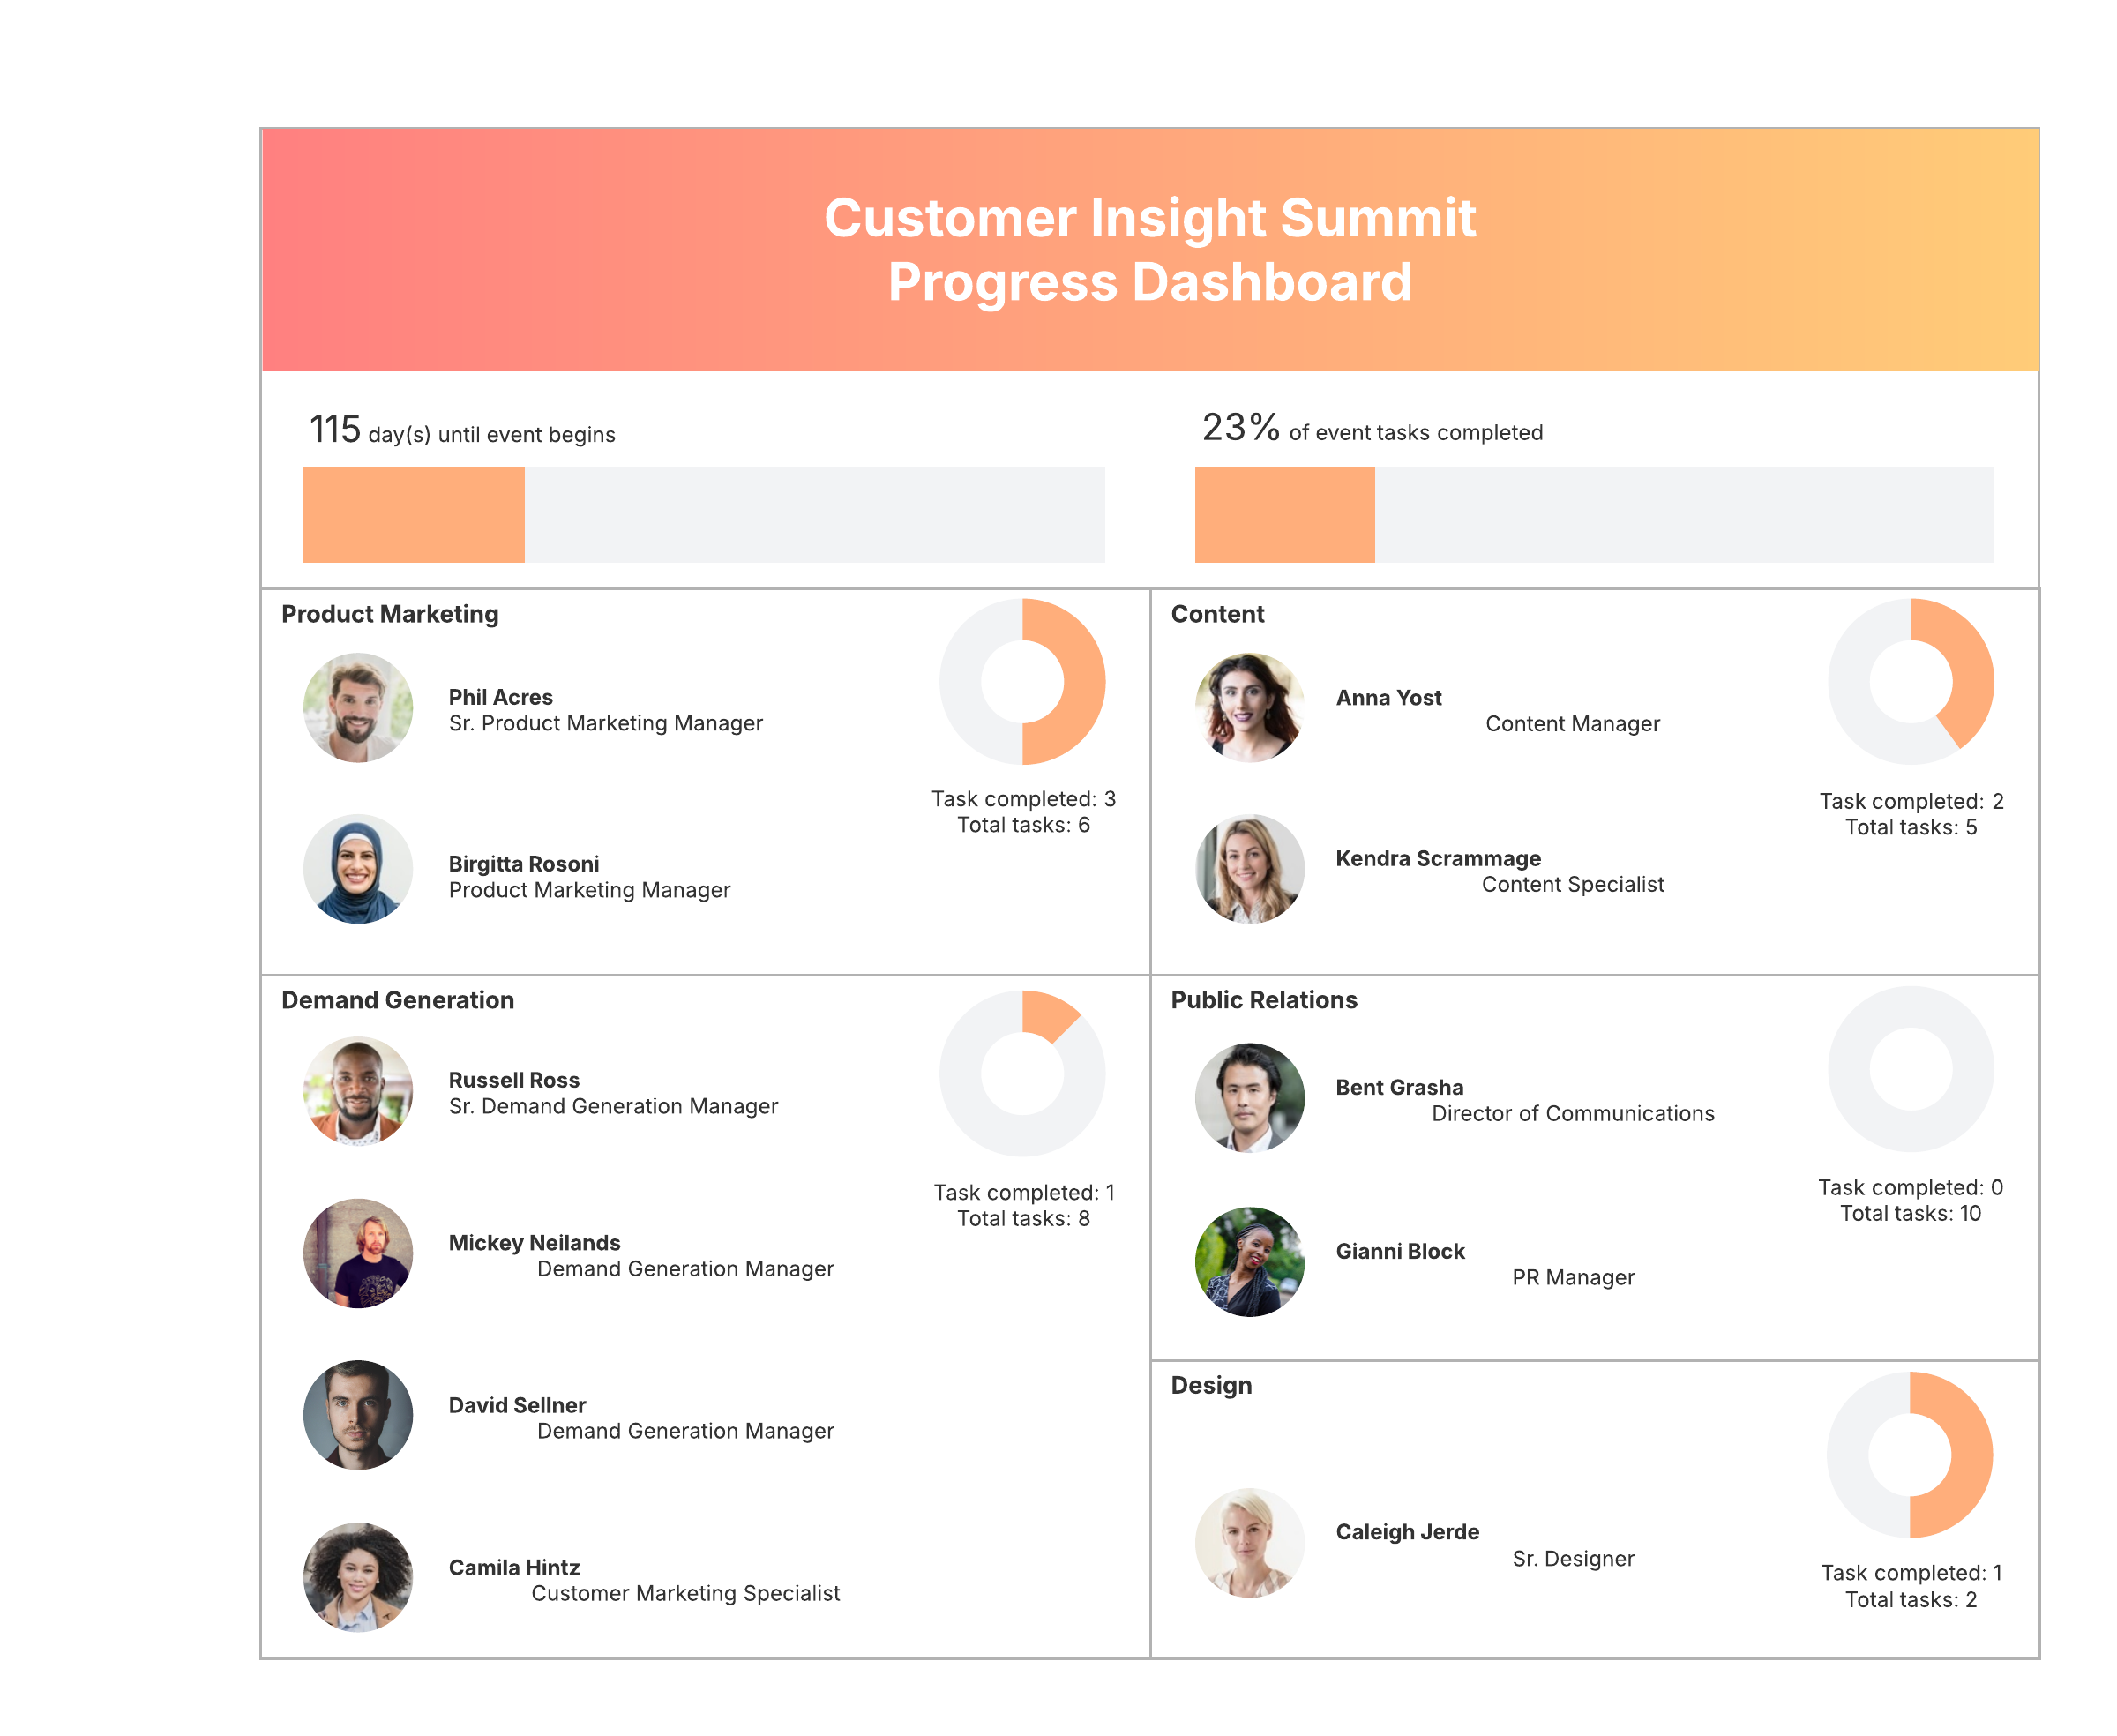Click Russell Ross's profile picture
The height and width of the screenshot is (1736, 2117).
(358, 1091)
